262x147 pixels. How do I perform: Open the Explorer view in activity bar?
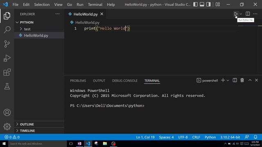click(x=7, y=16)
